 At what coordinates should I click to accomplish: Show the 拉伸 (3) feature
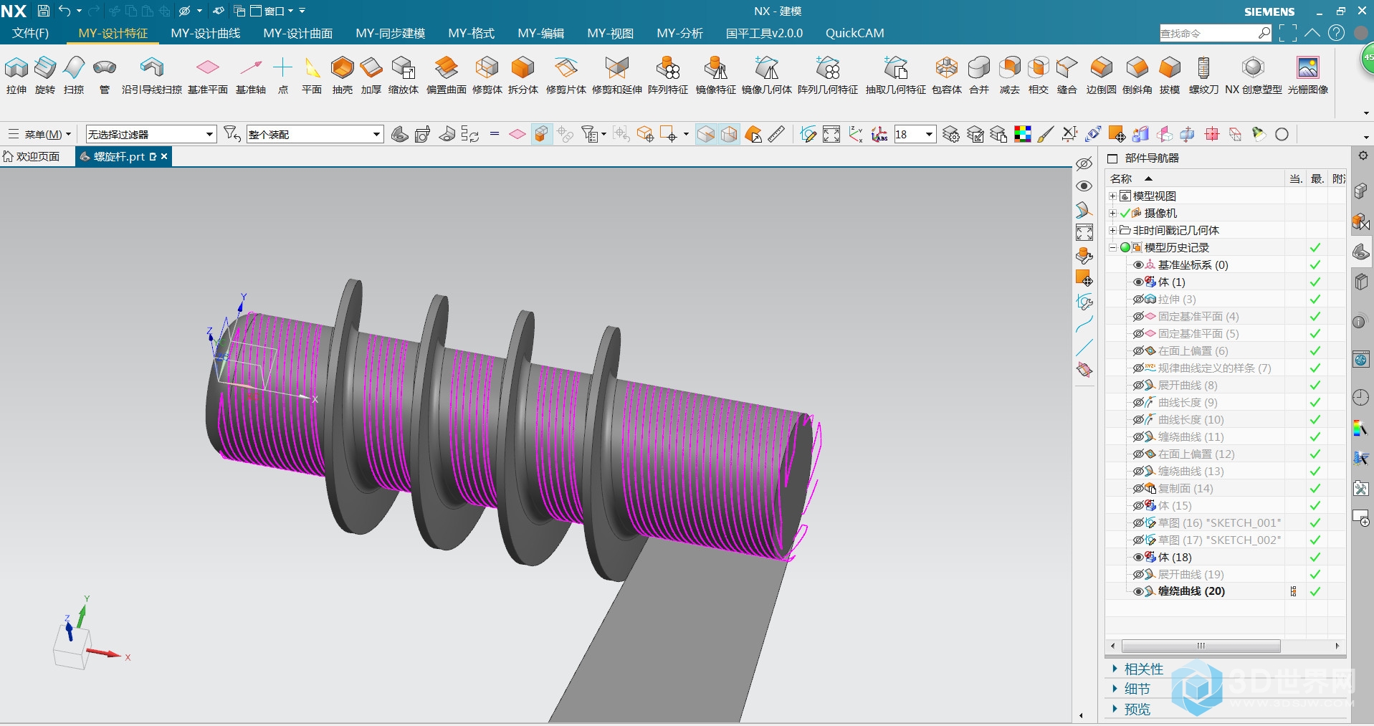tap(1138, 300)
